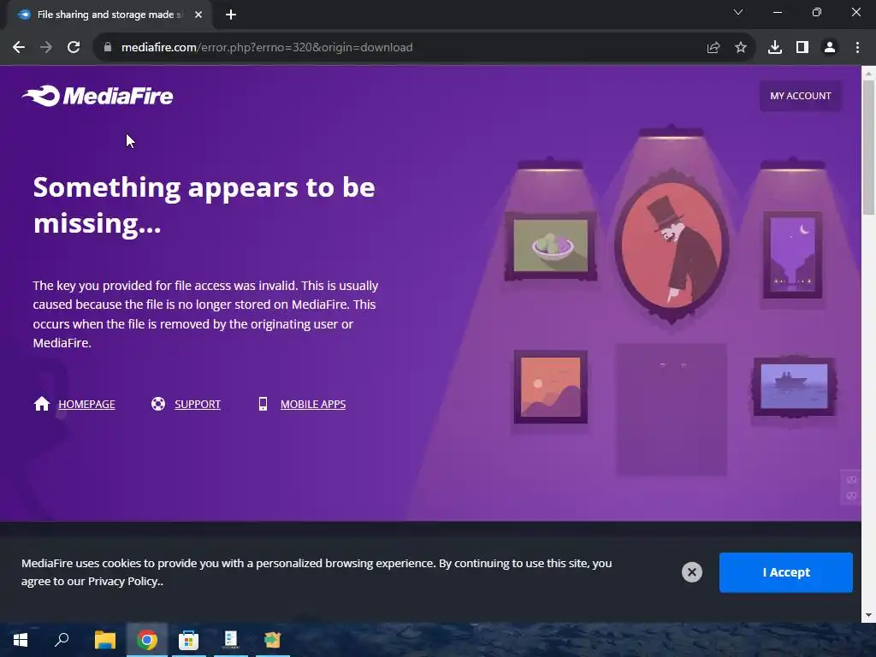Image resolution: width=876 pixels, height=657 pixels.
Task: Click the fruit bowl painting
Action: [x=551, y=246]
